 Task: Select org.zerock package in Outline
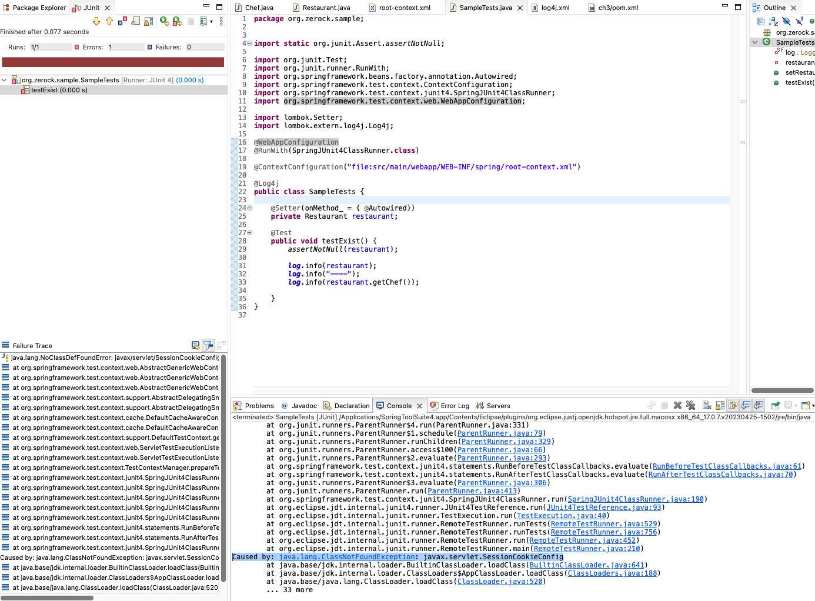(x=789, y=32)
